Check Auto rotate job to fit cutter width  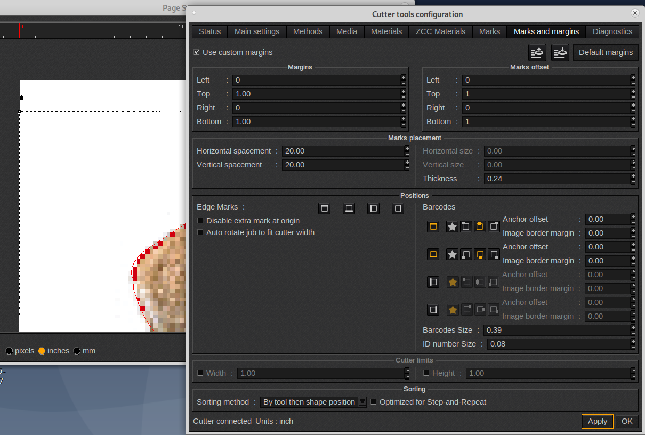pyautogui.click(x=200, y=232)
